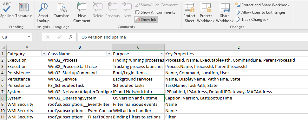Click cell ProcessName, ProcessId, ParentProcessId
The width and height of the screenshot is (308, 120).
coord(236,66)
